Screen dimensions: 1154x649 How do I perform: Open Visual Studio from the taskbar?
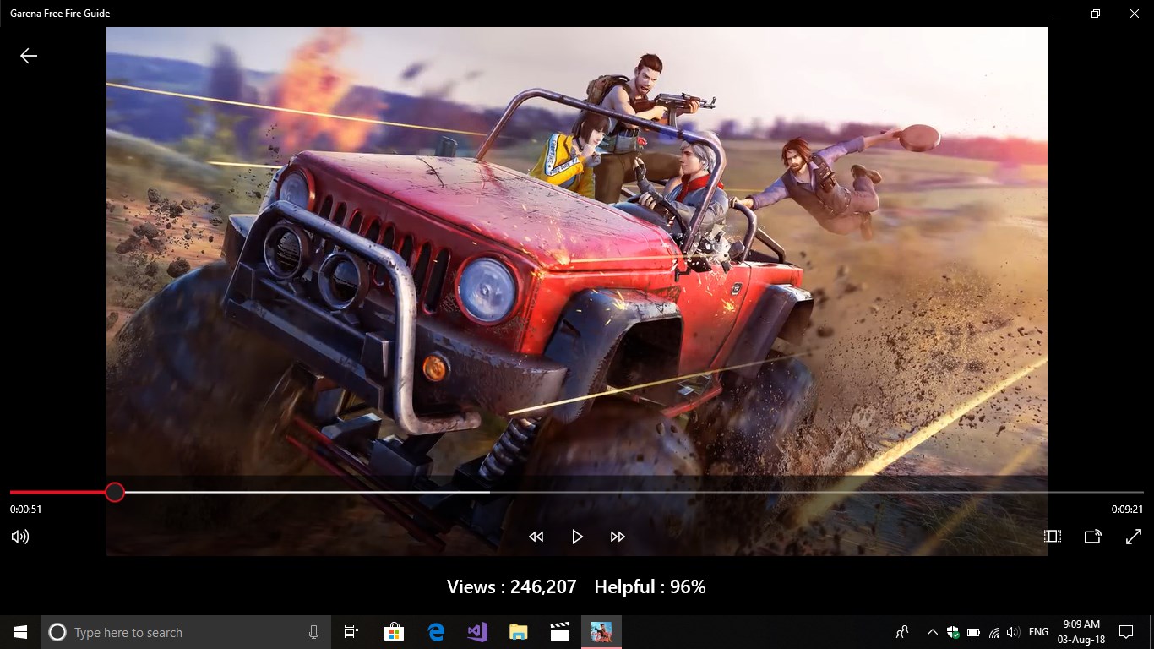tap(477, 632)
